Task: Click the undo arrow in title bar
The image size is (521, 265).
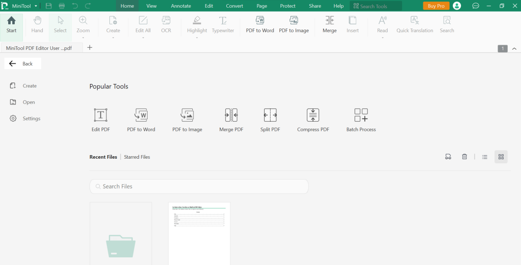Action: (75, 6)
